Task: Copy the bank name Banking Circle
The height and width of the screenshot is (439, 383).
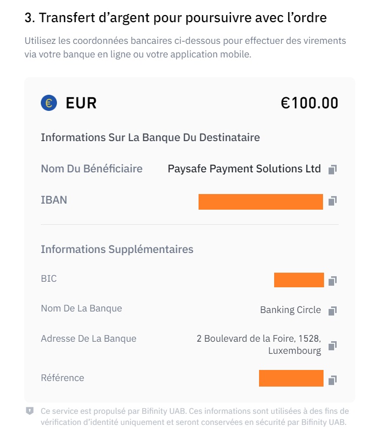Action: click(332, 310)
